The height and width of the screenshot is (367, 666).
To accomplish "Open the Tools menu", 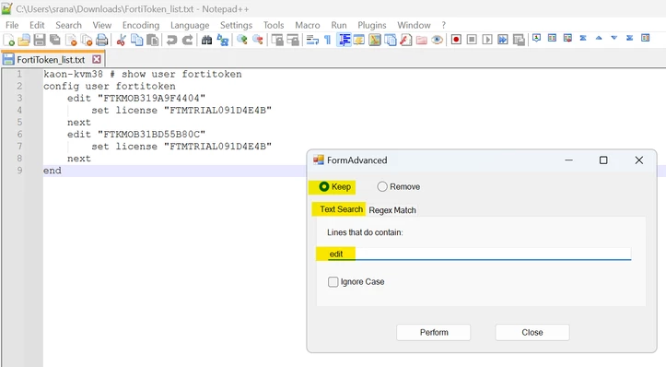I will [274, 25].
